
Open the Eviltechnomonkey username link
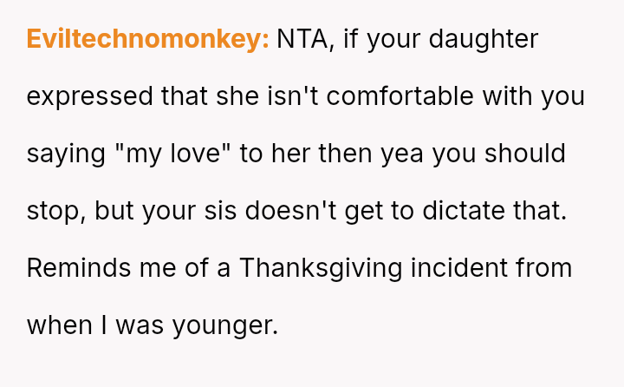[x=147, y=39]
